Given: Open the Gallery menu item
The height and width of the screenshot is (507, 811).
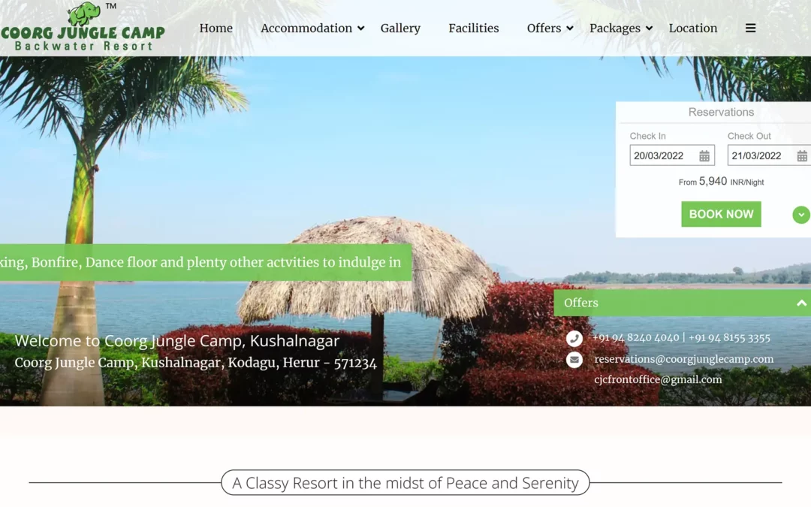Looking at the screenshot, I should tap(400, 28).
